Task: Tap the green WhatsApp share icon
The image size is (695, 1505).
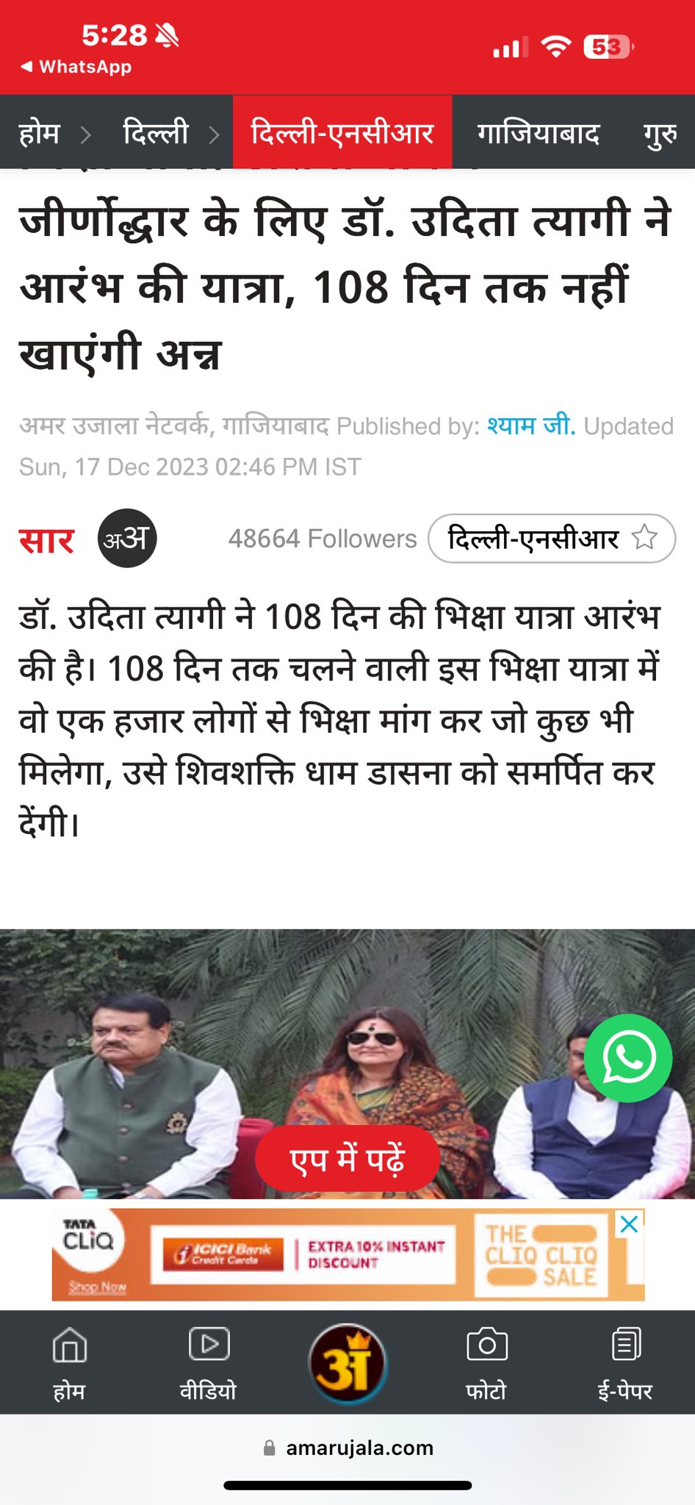Action: [x=628, y=1058]
